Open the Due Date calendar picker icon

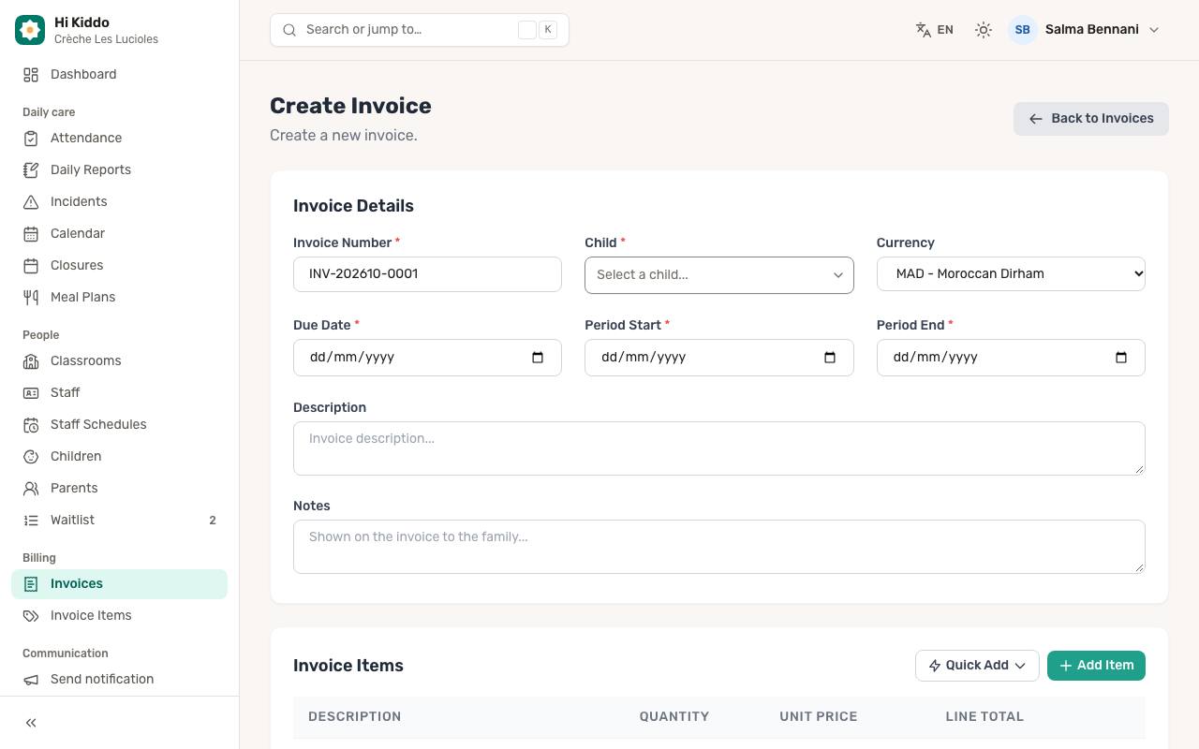(x=538, y=358)
